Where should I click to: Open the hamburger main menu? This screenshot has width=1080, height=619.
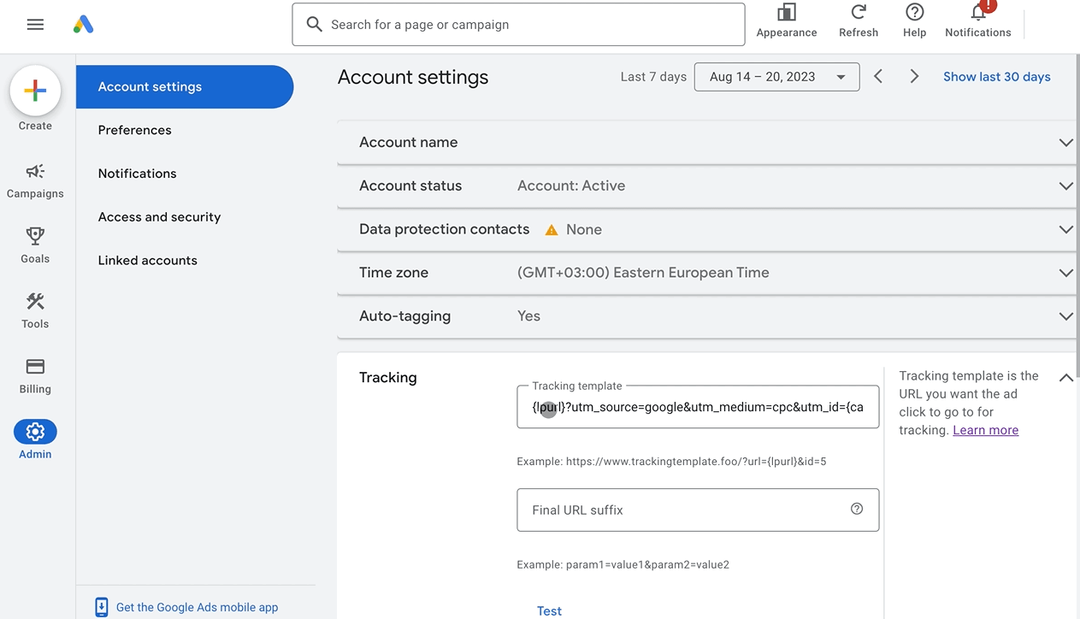click(x=35, y=25)
